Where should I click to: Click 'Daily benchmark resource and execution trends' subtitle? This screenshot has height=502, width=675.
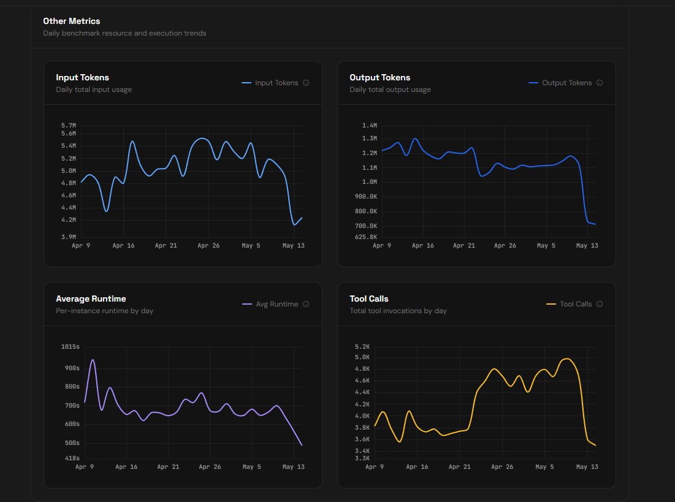coord(124,33)
